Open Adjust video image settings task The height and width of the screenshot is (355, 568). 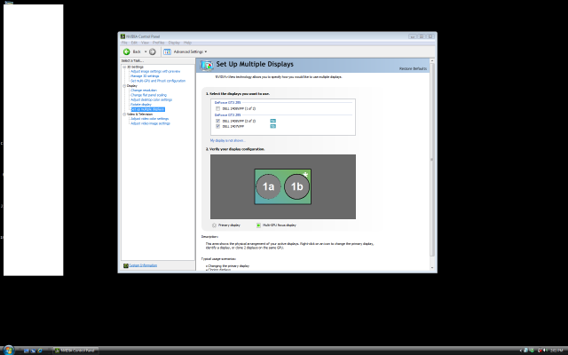tap(150, 123)
